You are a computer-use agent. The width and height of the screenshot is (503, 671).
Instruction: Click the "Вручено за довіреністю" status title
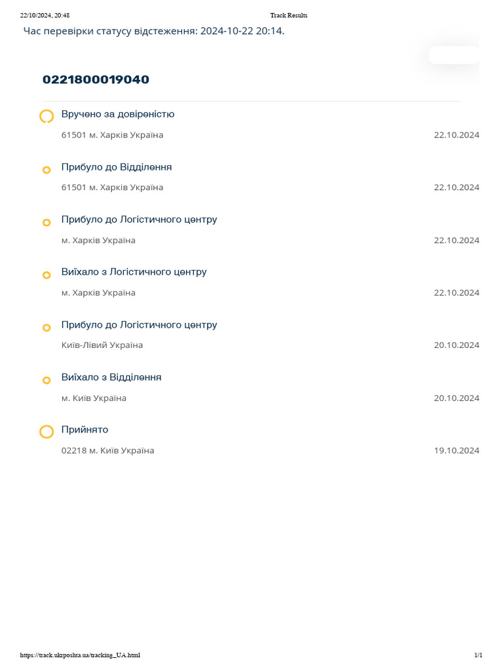coord(118,114)
